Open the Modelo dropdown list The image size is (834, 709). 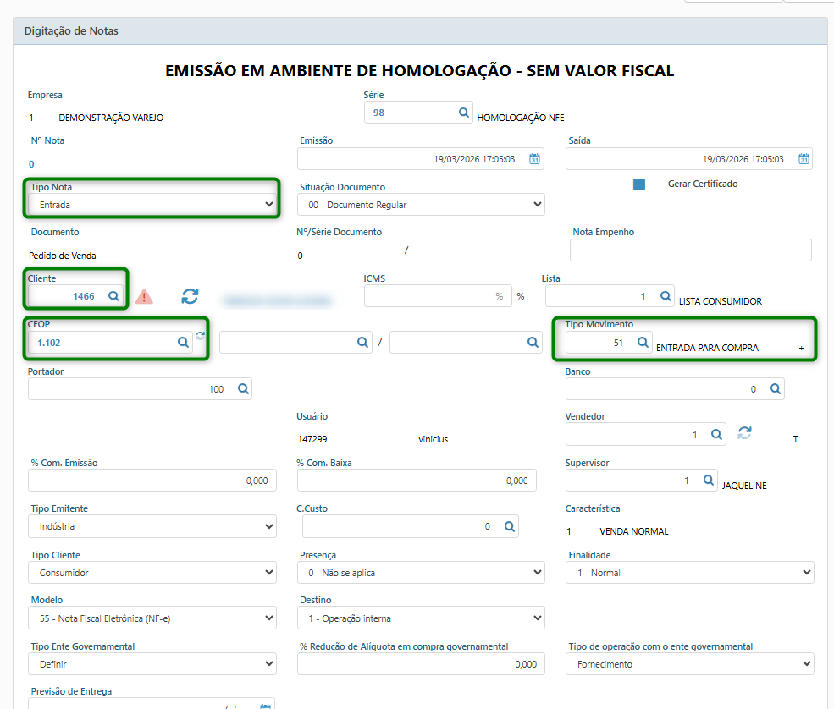point(152,618)
